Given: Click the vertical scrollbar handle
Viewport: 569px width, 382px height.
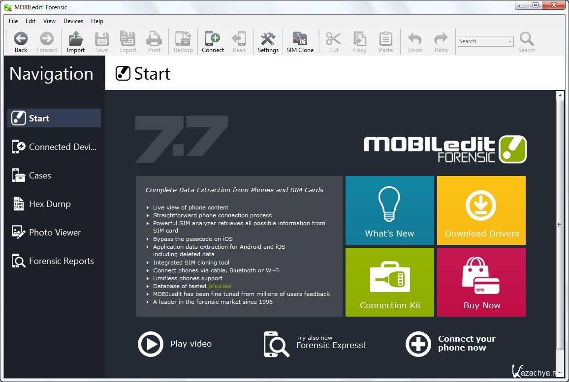Looking at the screenshot, I should tap(560, 224).
